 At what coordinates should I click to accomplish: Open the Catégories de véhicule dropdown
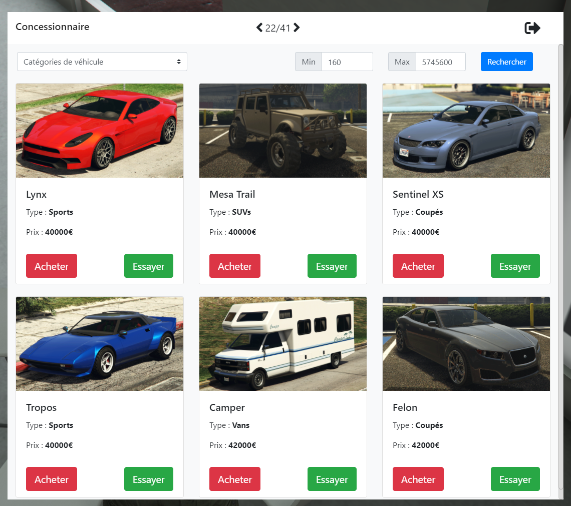click(102, 62)
